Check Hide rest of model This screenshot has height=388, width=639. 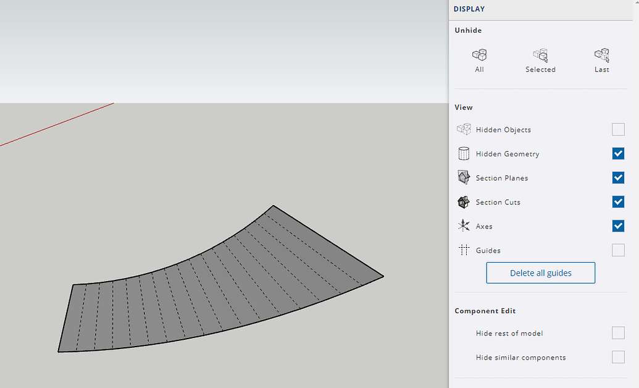[618, 332]
